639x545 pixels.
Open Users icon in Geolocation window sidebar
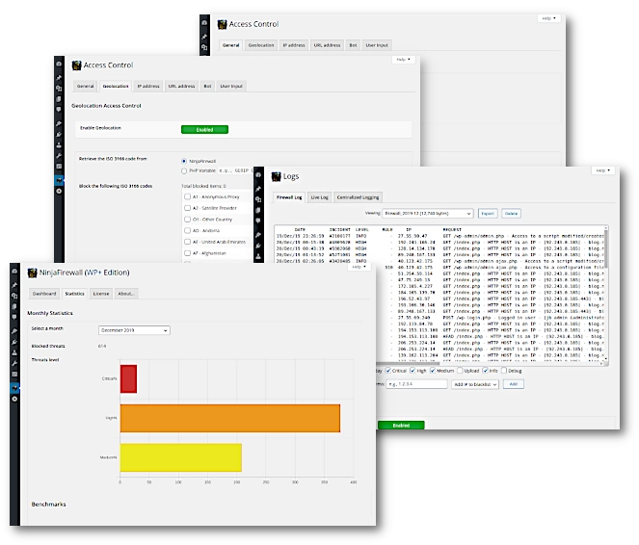[x=59, y=144]
